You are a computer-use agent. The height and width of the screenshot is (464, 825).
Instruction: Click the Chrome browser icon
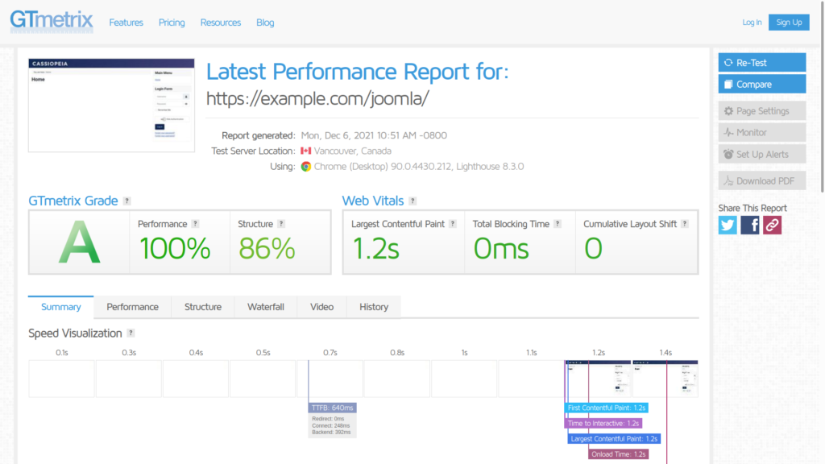[305, 167]
